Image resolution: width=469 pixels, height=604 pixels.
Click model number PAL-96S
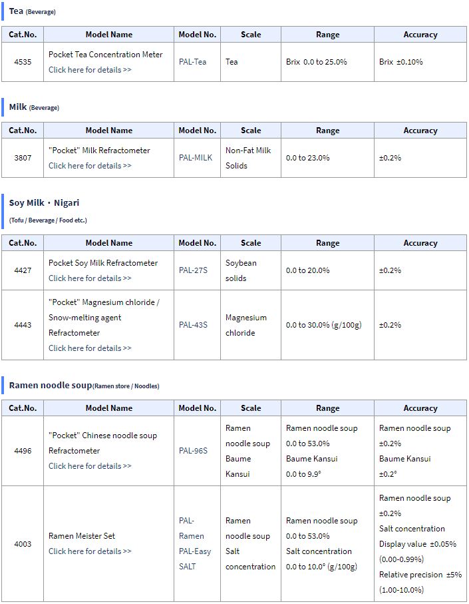pos(193,451)
